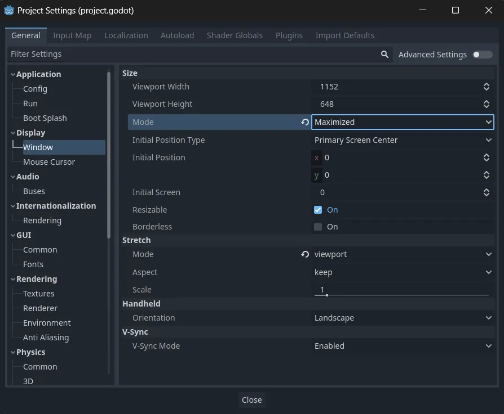The height and width of the screenshot is (414, 504).
Task: Switch to the Autoload tab
Action: 177,35
